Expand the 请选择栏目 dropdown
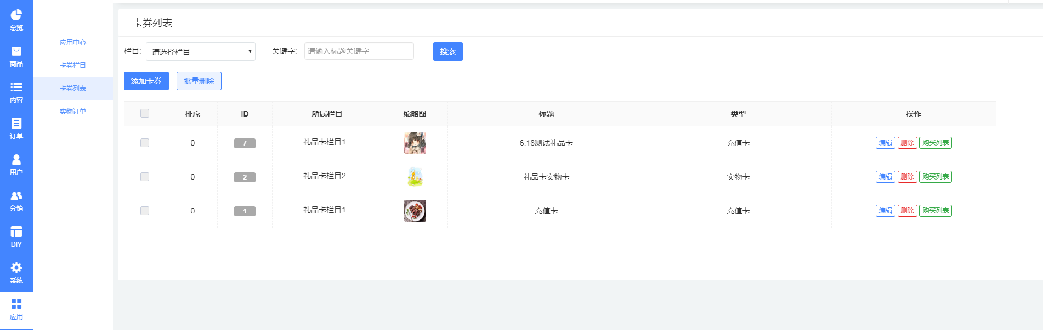The height and width of the screenshot is (330, 1043). [x=201, y=51]
